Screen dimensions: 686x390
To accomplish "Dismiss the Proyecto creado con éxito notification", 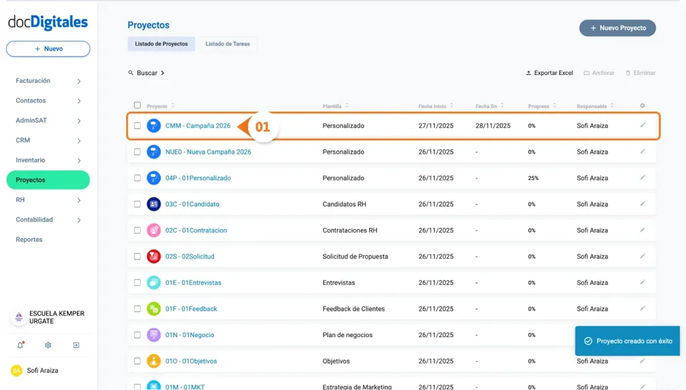I will click(x=627, y=340).
